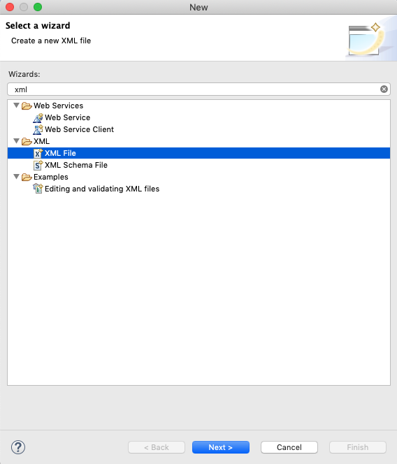Screen dimensions: 397x464
Task: Select Editing and validating XML files
Action: pos(102,189)
